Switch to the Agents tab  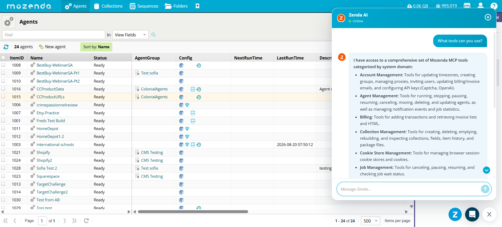click(76, 6)
